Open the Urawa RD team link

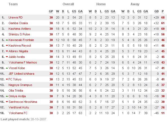coord(15,17)
